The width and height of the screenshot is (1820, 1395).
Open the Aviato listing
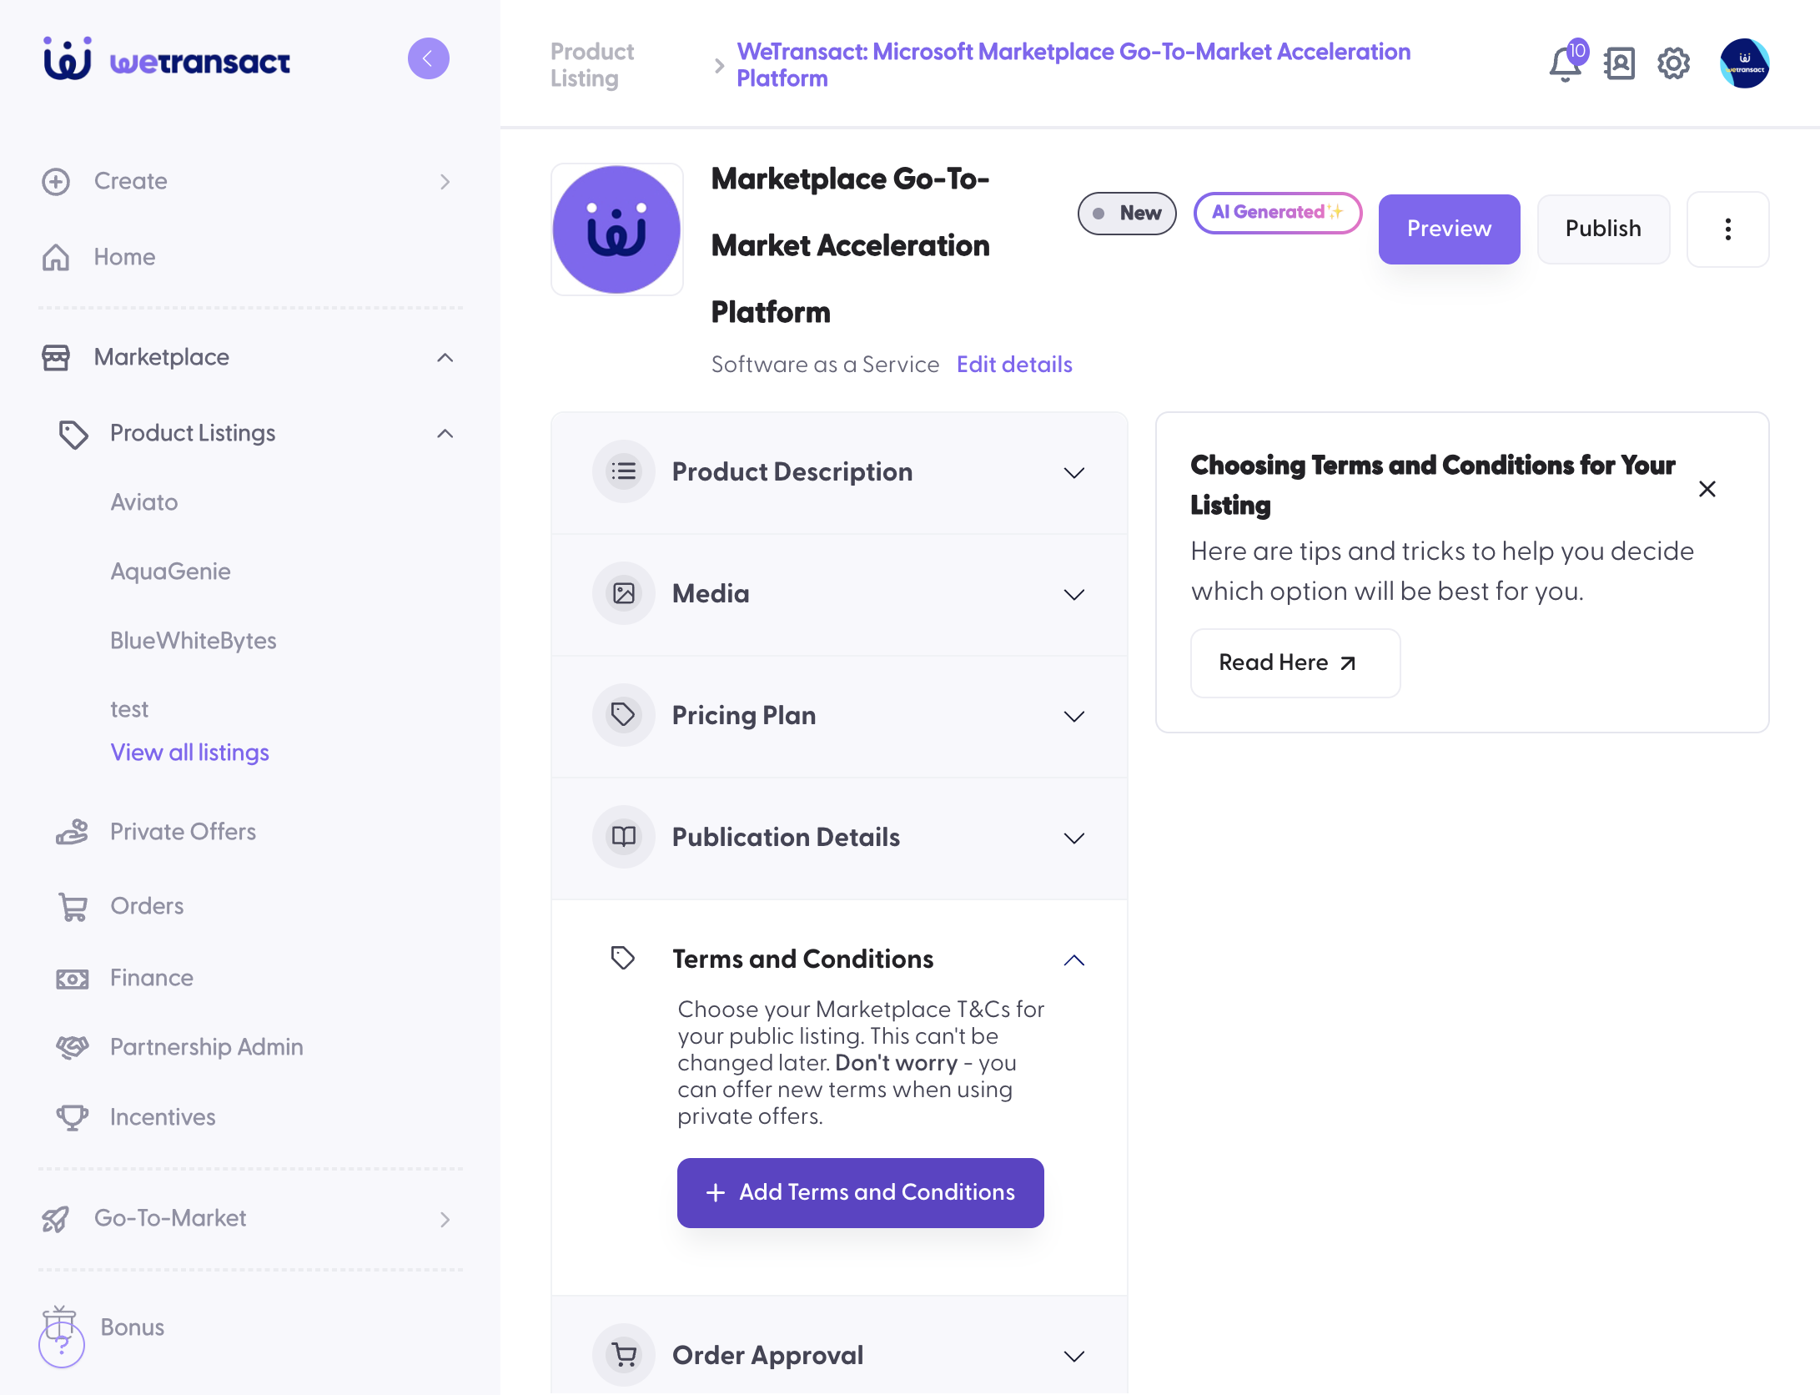(x=144, y=502)
